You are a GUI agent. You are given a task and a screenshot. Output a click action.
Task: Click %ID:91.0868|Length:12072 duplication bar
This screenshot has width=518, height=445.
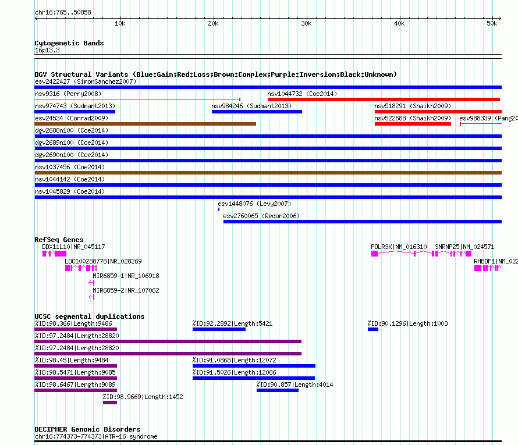254,366
